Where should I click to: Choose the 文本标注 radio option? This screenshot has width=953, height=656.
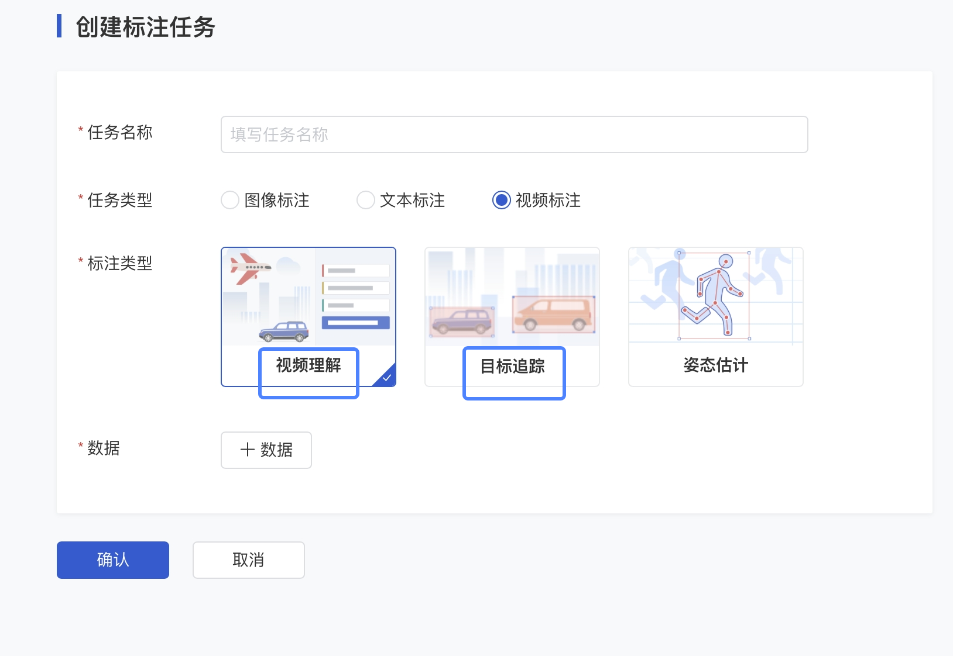pos(366,200)
